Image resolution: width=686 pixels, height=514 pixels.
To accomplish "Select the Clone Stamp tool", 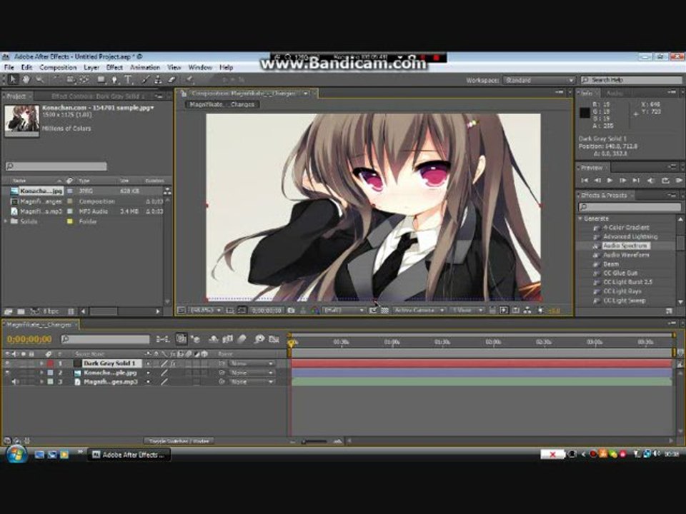I will [x=158, y=79].
